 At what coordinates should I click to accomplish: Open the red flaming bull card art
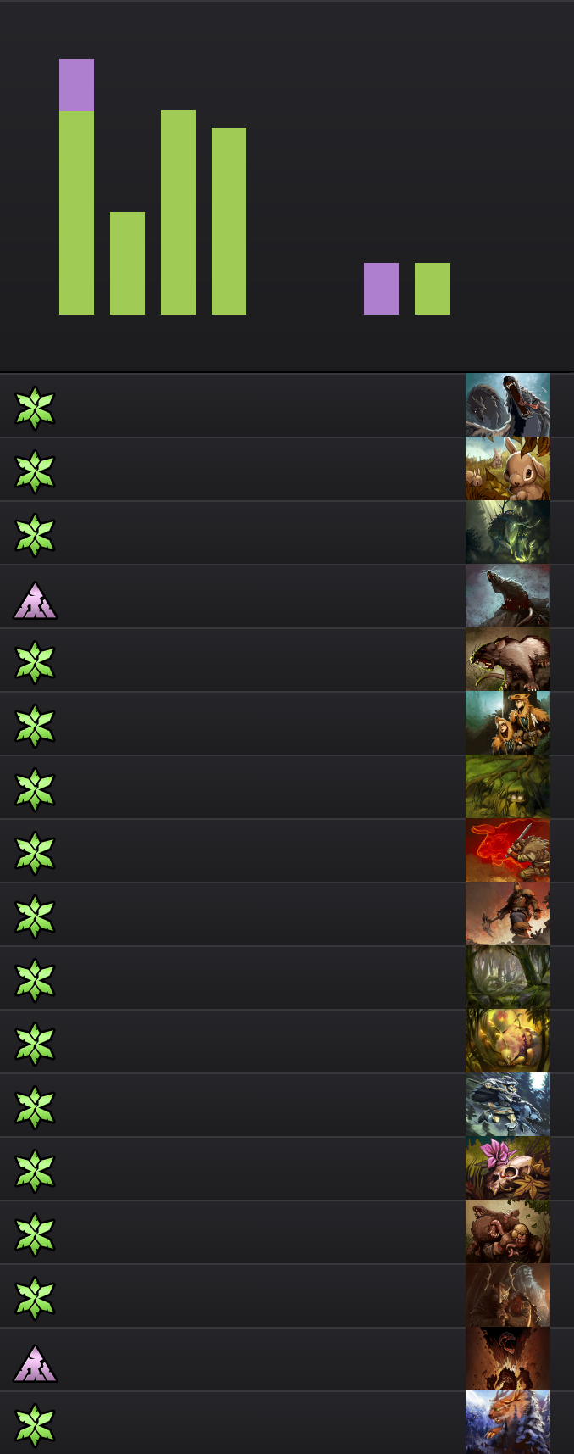tap(508, 850)
